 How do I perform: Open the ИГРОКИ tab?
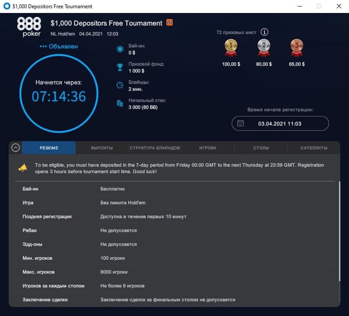click(x=208, y=148)
